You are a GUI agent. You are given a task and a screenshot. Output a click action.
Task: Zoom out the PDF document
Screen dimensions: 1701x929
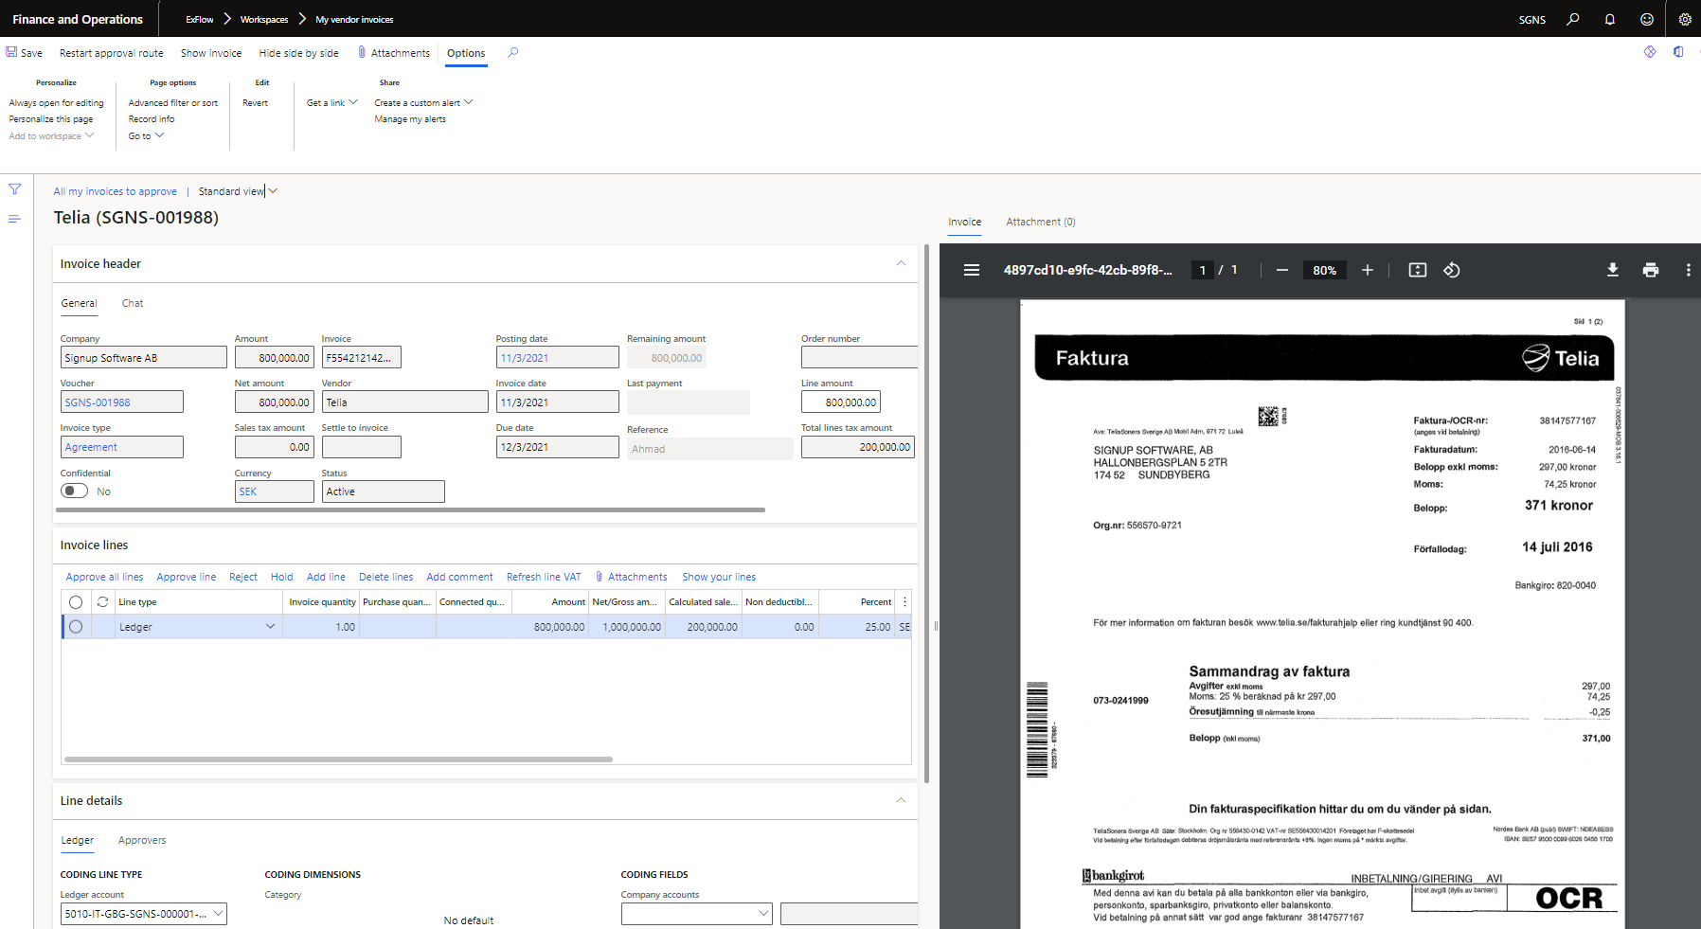click(1282, 270)
